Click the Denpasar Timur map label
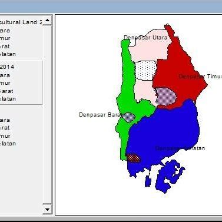222x222 pixels. [200, 77]
